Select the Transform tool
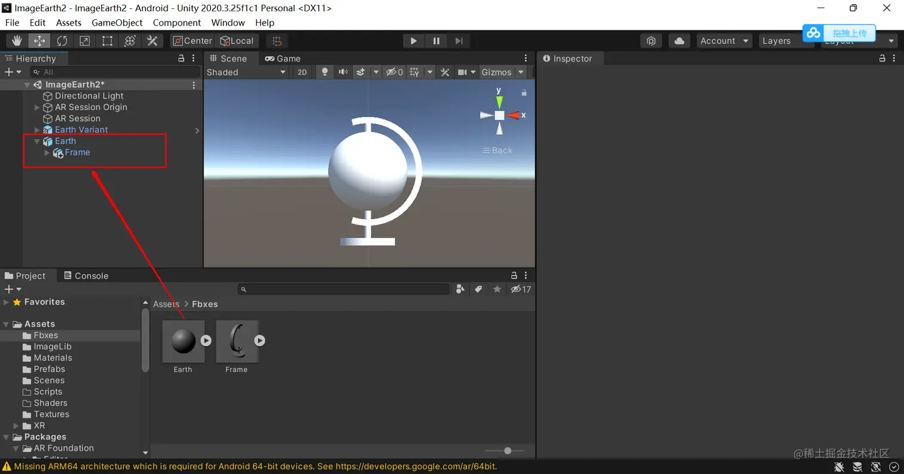This screenshot has width=904, height=474. pyautogui.click(x=130, y=41)
